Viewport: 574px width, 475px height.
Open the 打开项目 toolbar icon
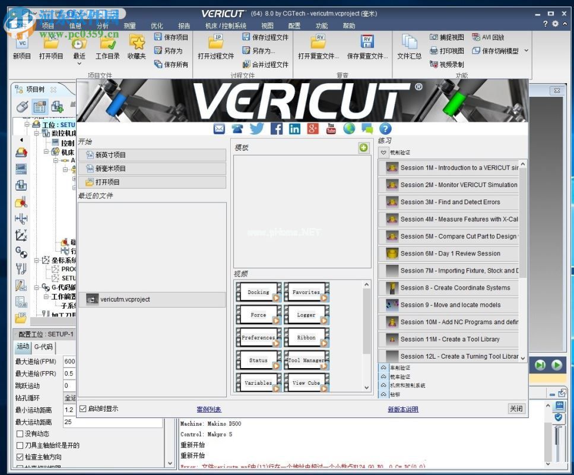click(x=50, y=47)
